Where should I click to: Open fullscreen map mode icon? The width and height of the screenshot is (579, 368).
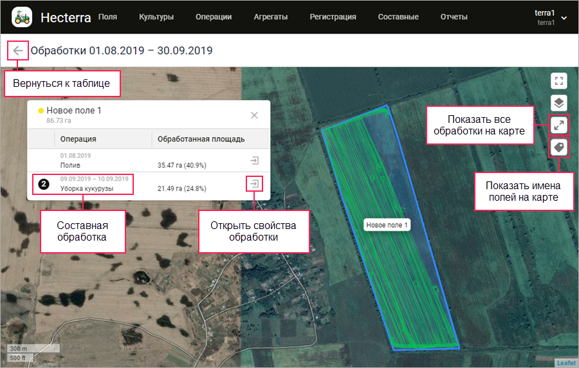point(558,81)
